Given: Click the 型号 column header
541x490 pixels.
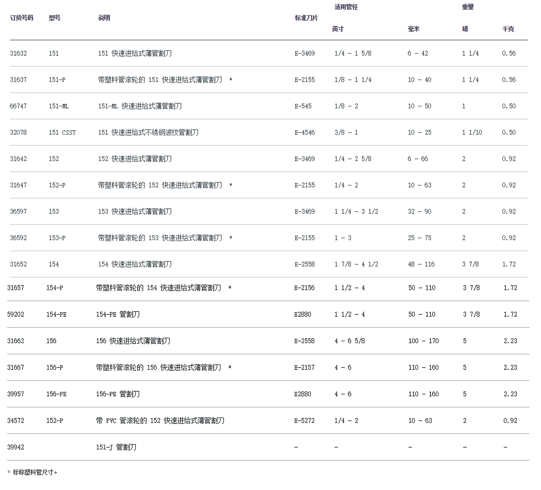Looking at the screenshot, I should (x=54, y=18).
